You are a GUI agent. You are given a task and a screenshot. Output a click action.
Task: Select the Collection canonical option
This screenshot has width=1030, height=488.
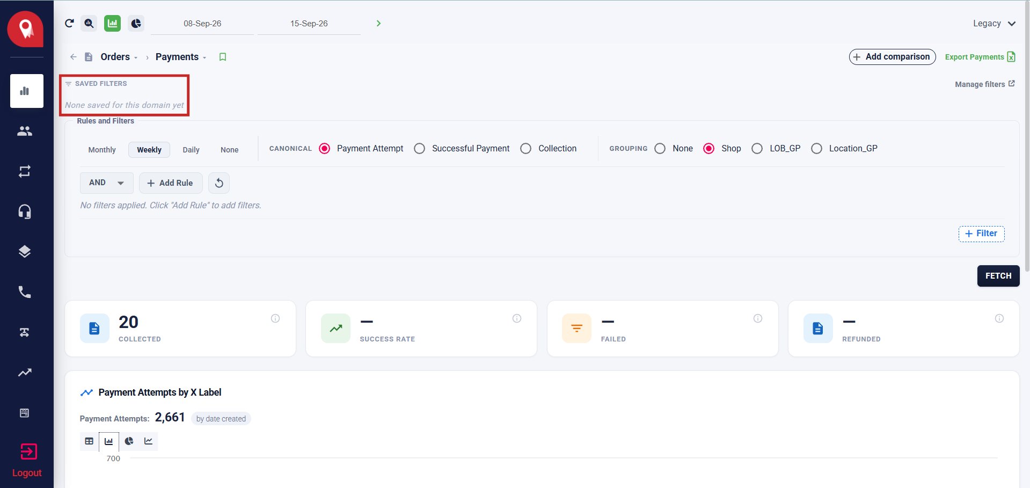point(526,149)
